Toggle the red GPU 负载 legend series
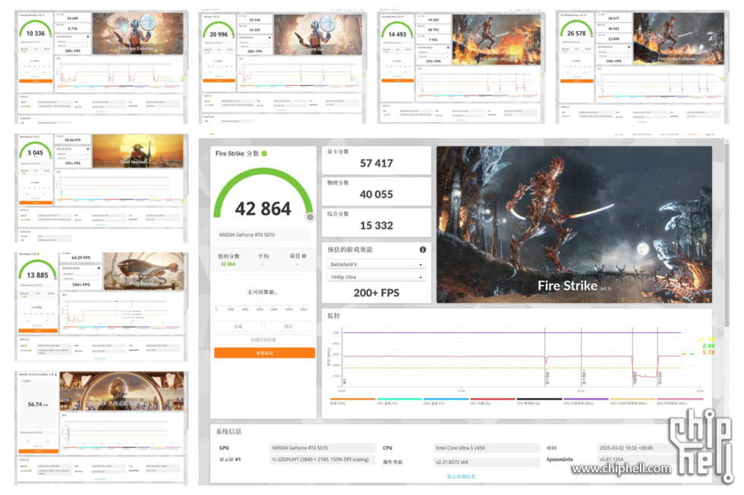Screen dimensions: 744x495 click(x=492, y=401)
